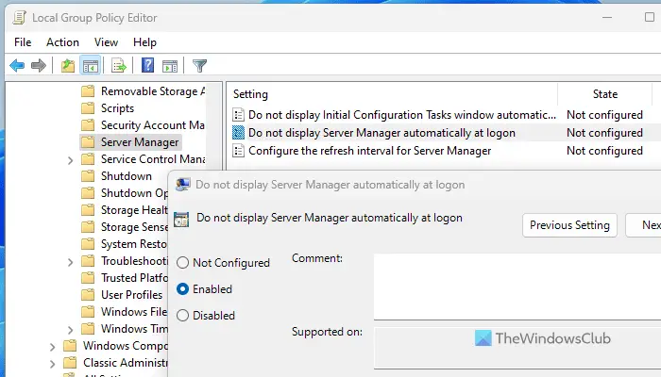The height and width of the screenshot is (377, 661).
Task: Click the Removable Storage folder icon
Action: pyautogui.click(x=88, y=91)
